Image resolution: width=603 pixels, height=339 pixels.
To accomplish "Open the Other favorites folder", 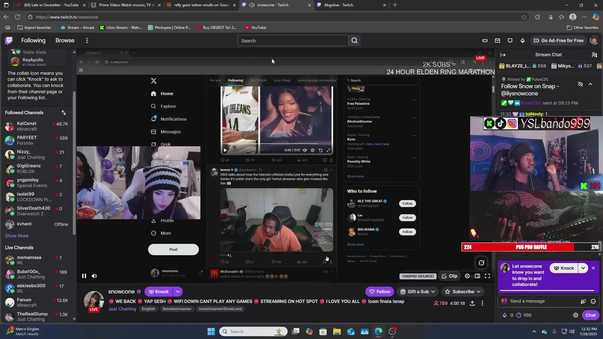I will click(x=582, y=27).
